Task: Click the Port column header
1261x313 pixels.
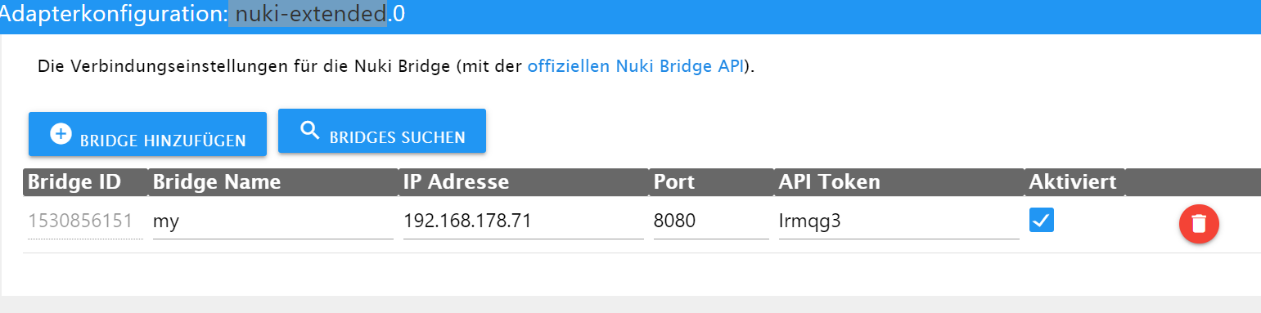Action: click(x=674, y=182)
